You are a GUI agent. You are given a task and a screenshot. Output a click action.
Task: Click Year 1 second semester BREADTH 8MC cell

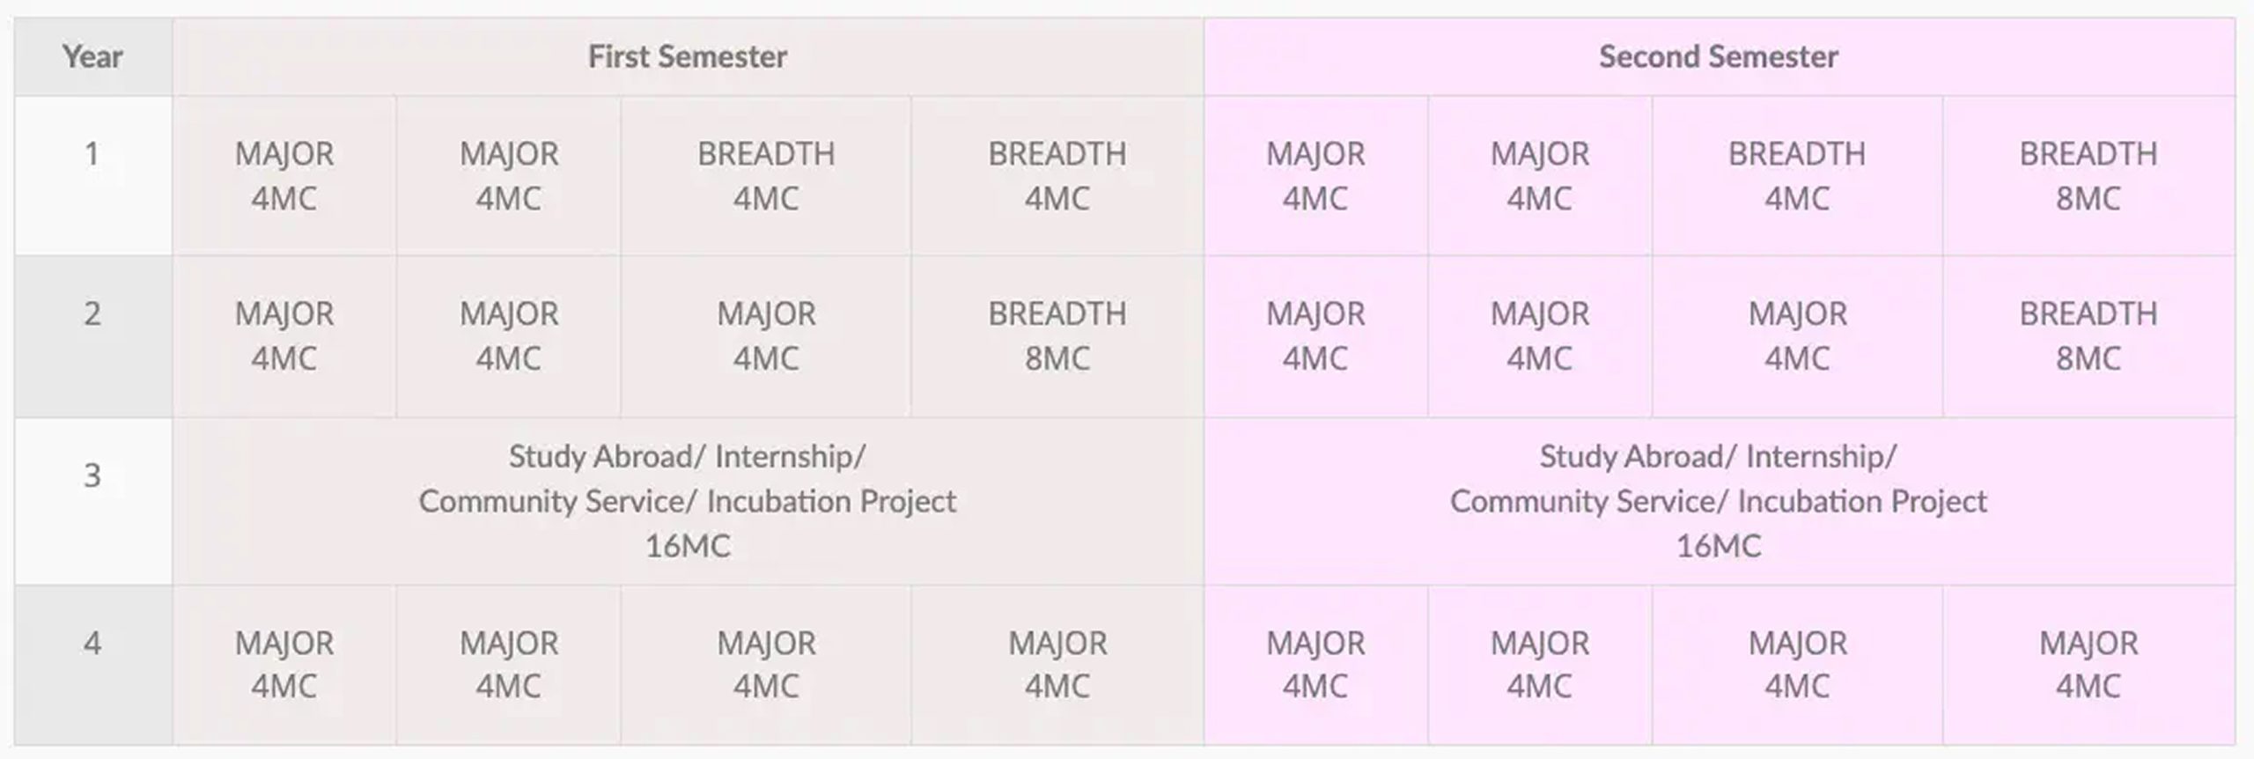click(x=2088, y=175)
